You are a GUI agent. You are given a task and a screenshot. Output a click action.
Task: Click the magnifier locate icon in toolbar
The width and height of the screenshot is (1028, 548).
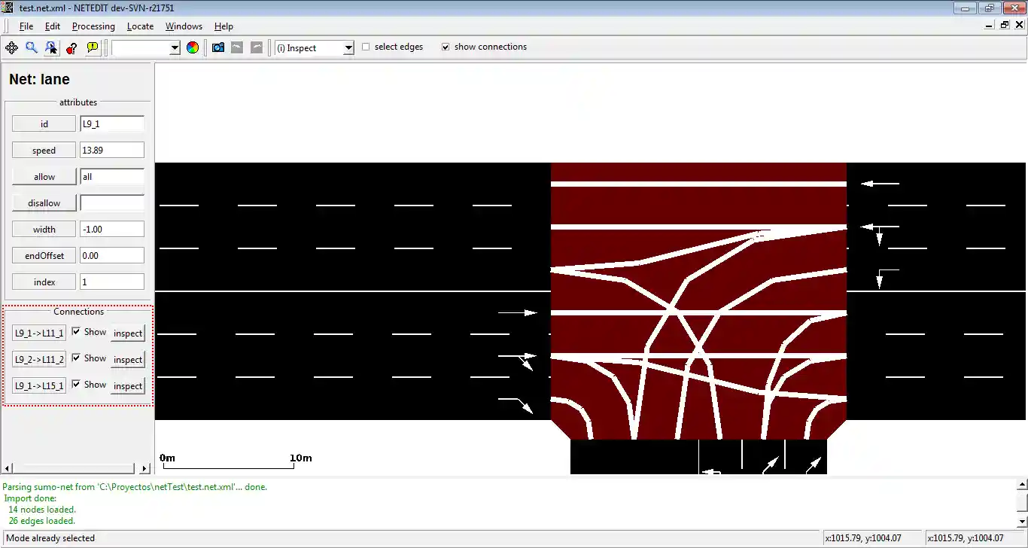[x=32, y=47]
